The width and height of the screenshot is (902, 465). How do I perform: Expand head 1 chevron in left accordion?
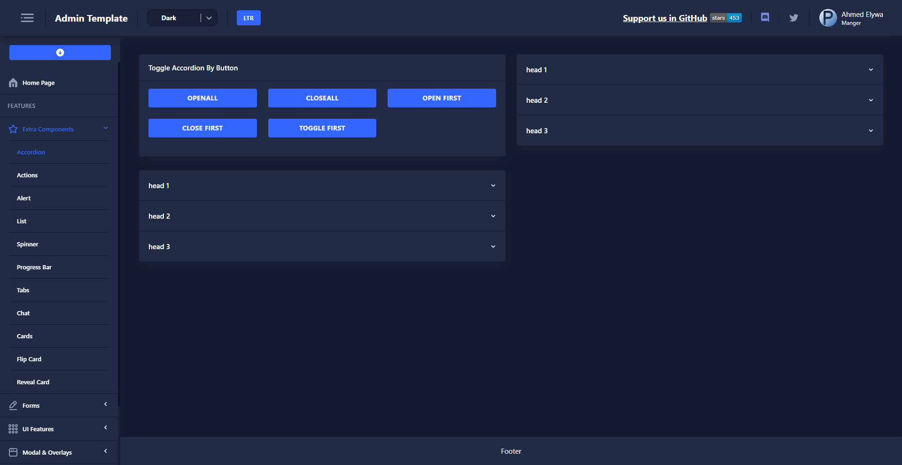point(493,185)
